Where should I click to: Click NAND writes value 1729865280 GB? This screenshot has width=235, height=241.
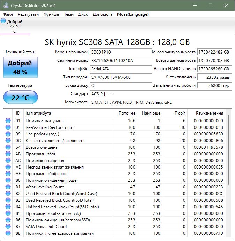point(214,69)
